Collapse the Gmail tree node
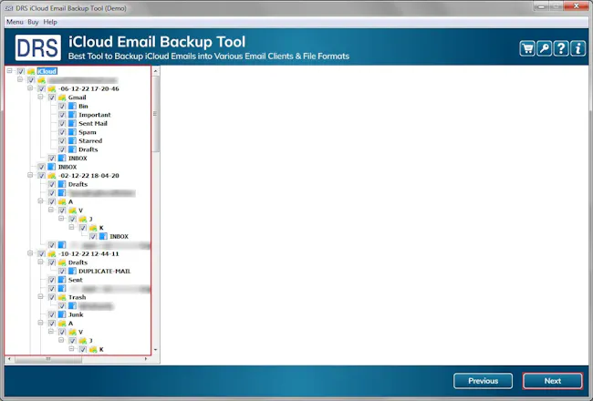The height and width of the screenshot is (401, 593). tap(40, 97)
